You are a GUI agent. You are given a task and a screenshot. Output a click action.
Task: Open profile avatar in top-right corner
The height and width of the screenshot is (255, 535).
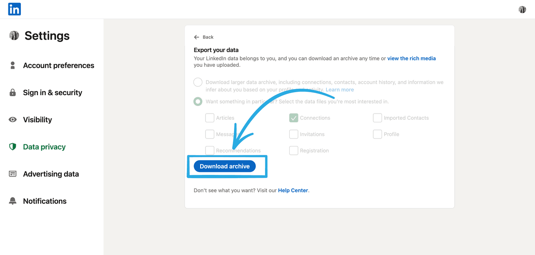[x=522, y=10]
